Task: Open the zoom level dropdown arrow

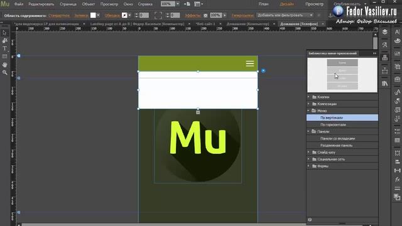Action: [x=178, y=4]
